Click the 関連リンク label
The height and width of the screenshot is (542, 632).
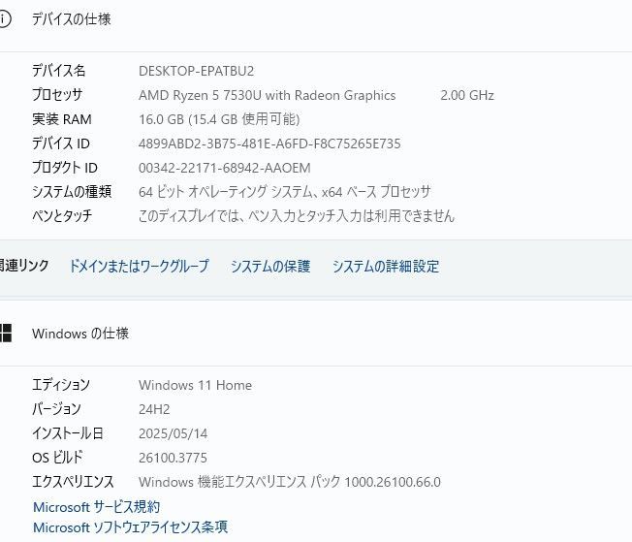[24, 266]
